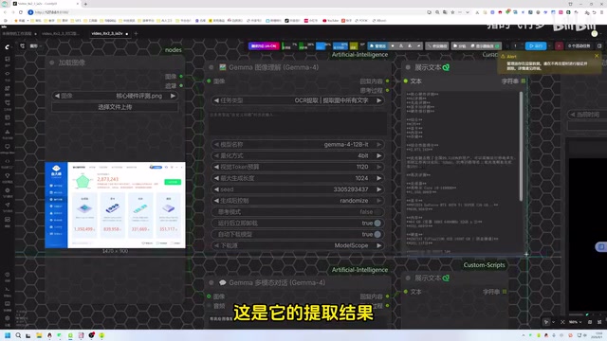This screenshot has width=607, height=341.
Task: Click the pink language switch button
Action: point(264,46)
